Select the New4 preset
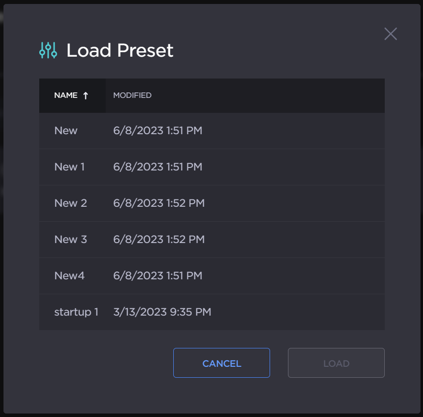The height and width of the screenshot is (417, 423). (x=70, y=276)
